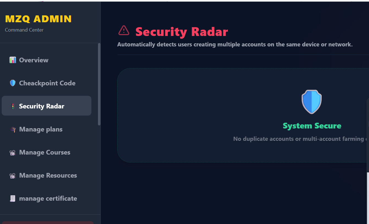Click the camera icon beside Manage Courses
Viewport: 369px width, 224px height.
(x=13, y=153)
